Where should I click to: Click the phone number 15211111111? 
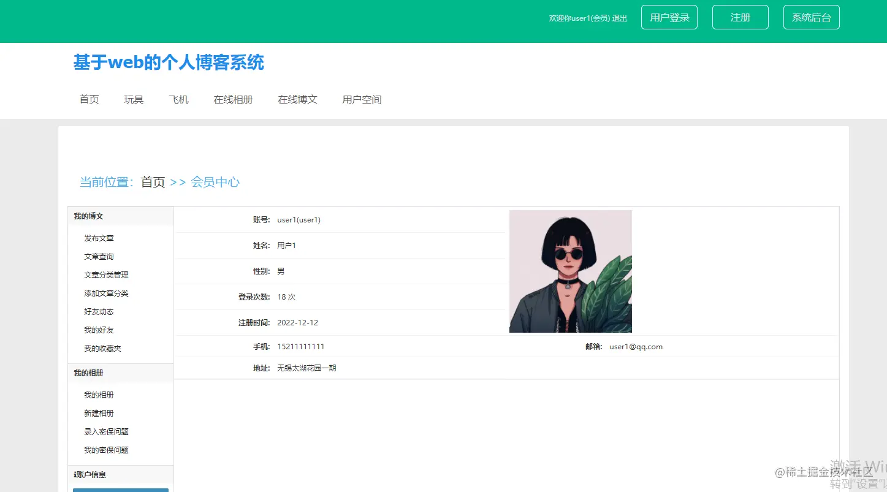(301, 347)
